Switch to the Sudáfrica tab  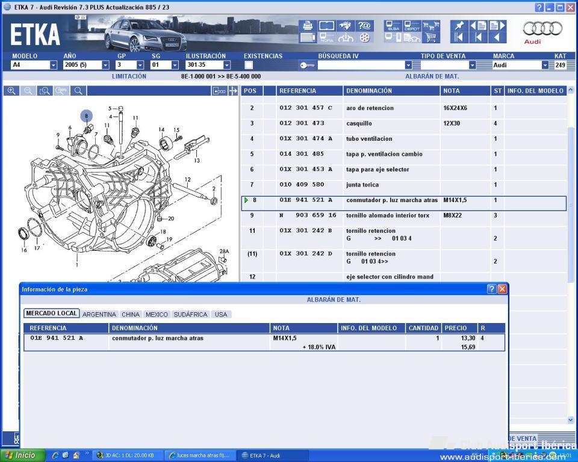point(190,314)
